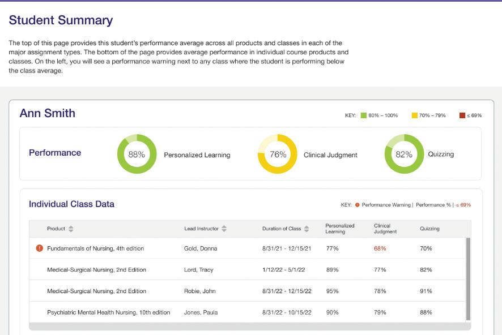
Task: Click the 82% Quizzing donut chart
Action: (x=404, y=154)
